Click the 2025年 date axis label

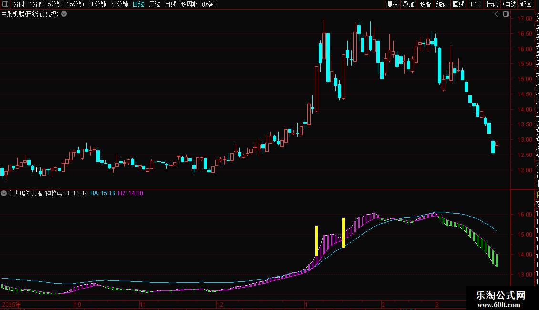tap(11, 304)
